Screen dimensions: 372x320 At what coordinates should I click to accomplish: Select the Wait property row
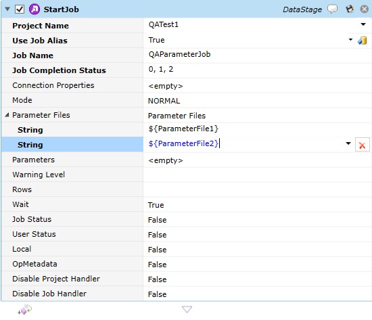(x=186, y=204)
